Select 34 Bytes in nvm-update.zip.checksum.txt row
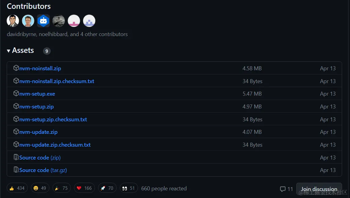The height and width of the screenshot is (198, 350). [253, 145]
